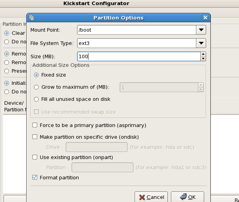
Task: Select first Remo... radio option in Kickstart Configurator
Action: coord(7,54)
